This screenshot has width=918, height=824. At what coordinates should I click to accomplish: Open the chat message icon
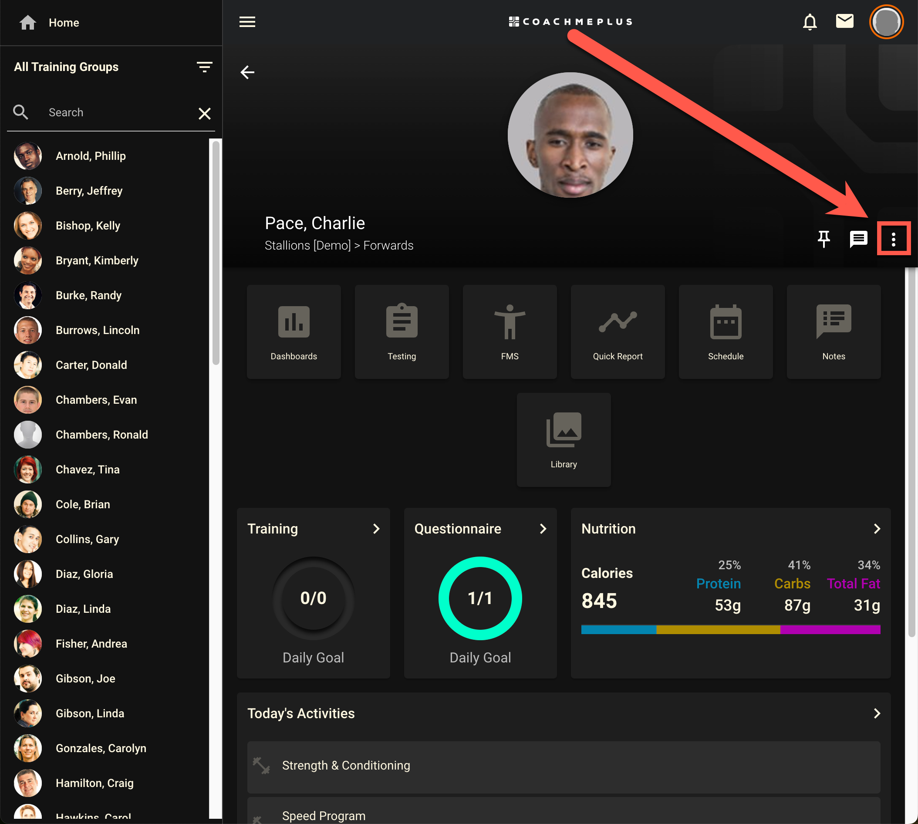point(858,239)
